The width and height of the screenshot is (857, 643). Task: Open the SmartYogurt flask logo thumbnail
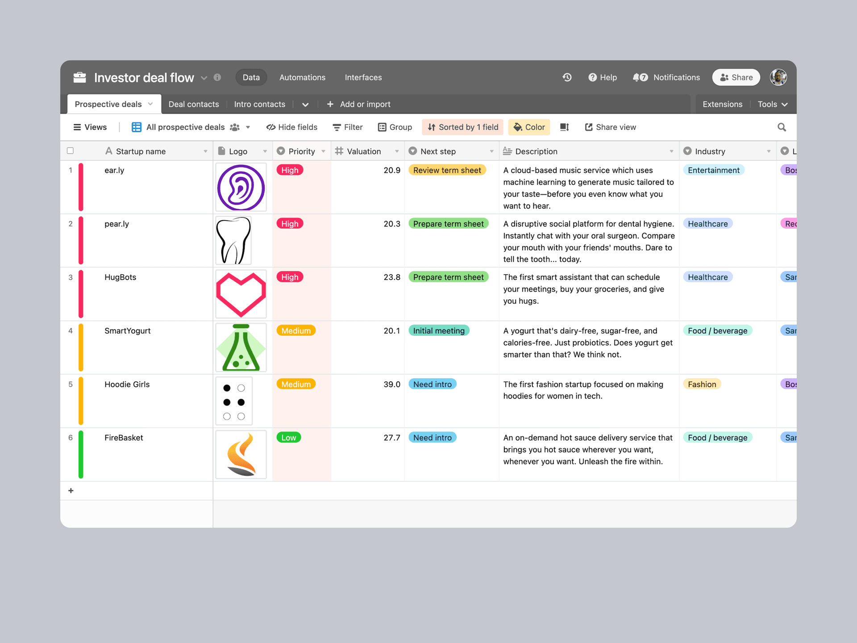click(241, 347)
